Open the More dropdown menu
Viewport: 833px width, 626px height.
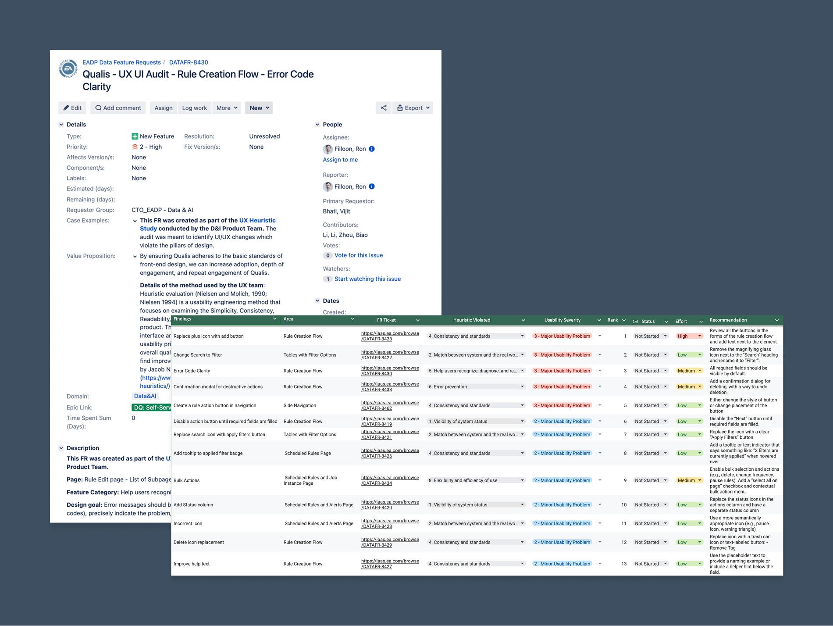click(x=227, y=108)
